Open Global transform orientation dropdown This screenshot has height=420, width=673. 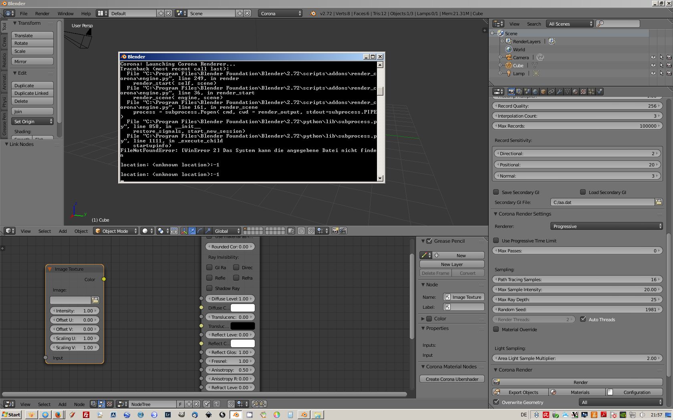[x=227, y=231]
